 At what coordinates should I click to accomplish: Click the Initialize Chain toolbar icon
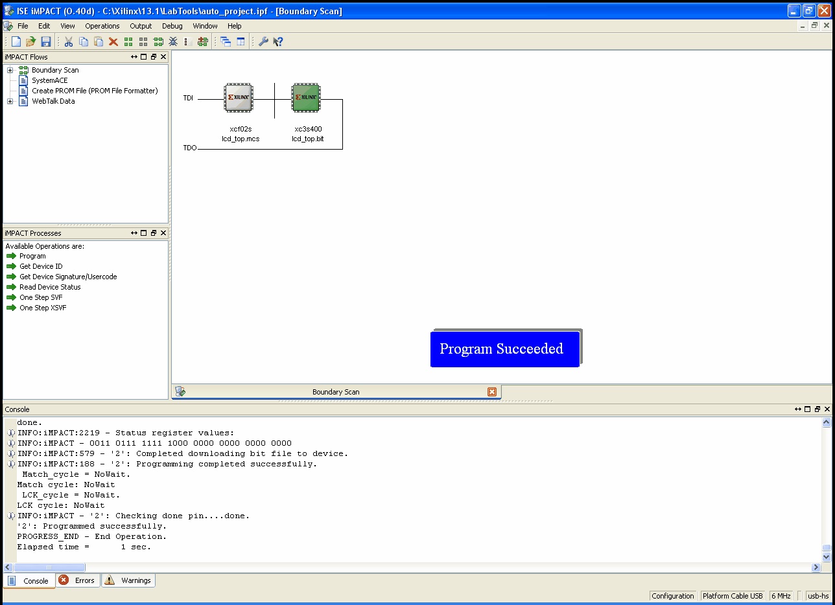click(x=158, y=41)
